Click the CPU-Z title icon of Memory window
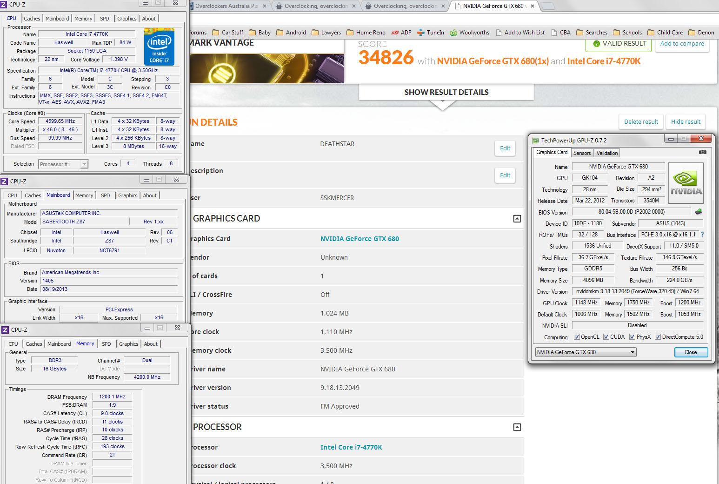The width and height of the screenshot is (719, 484). coord(5,329)
